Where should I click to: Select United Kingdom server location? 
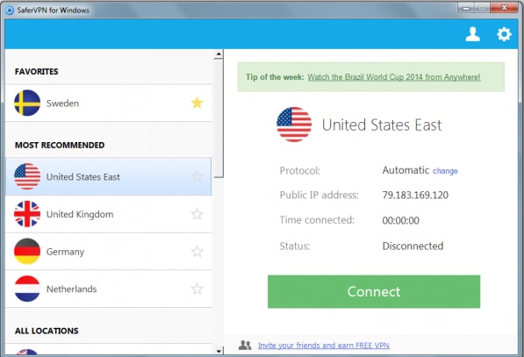[109, 214]
